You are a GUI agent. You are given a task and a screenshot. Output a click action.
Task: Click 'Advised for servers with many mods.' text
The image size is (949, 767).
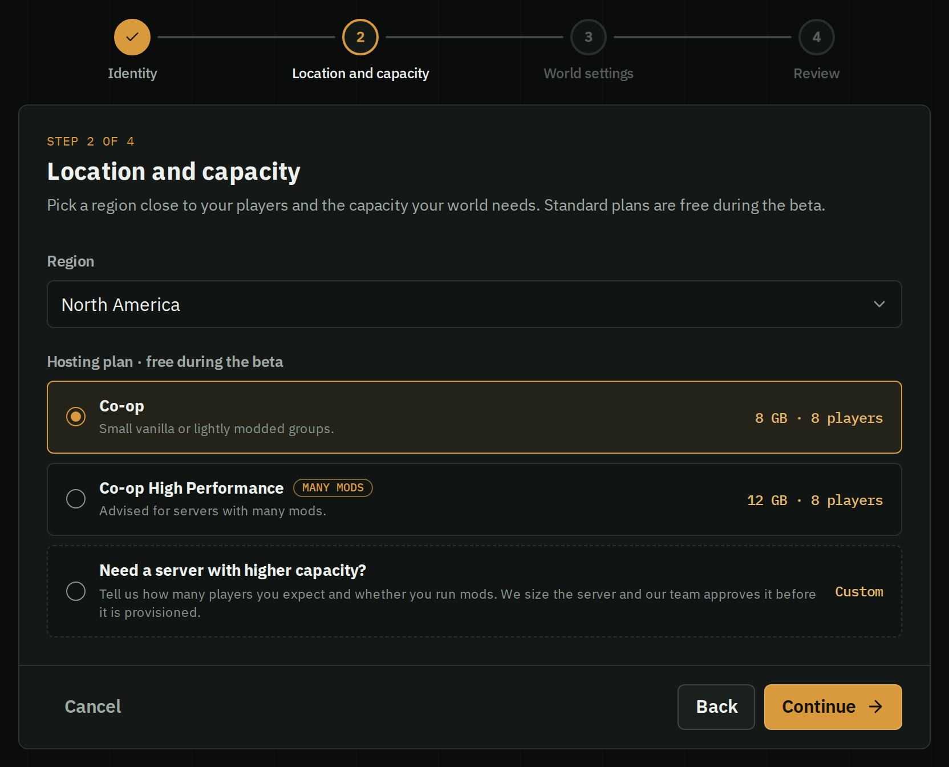tap(213, 511)
